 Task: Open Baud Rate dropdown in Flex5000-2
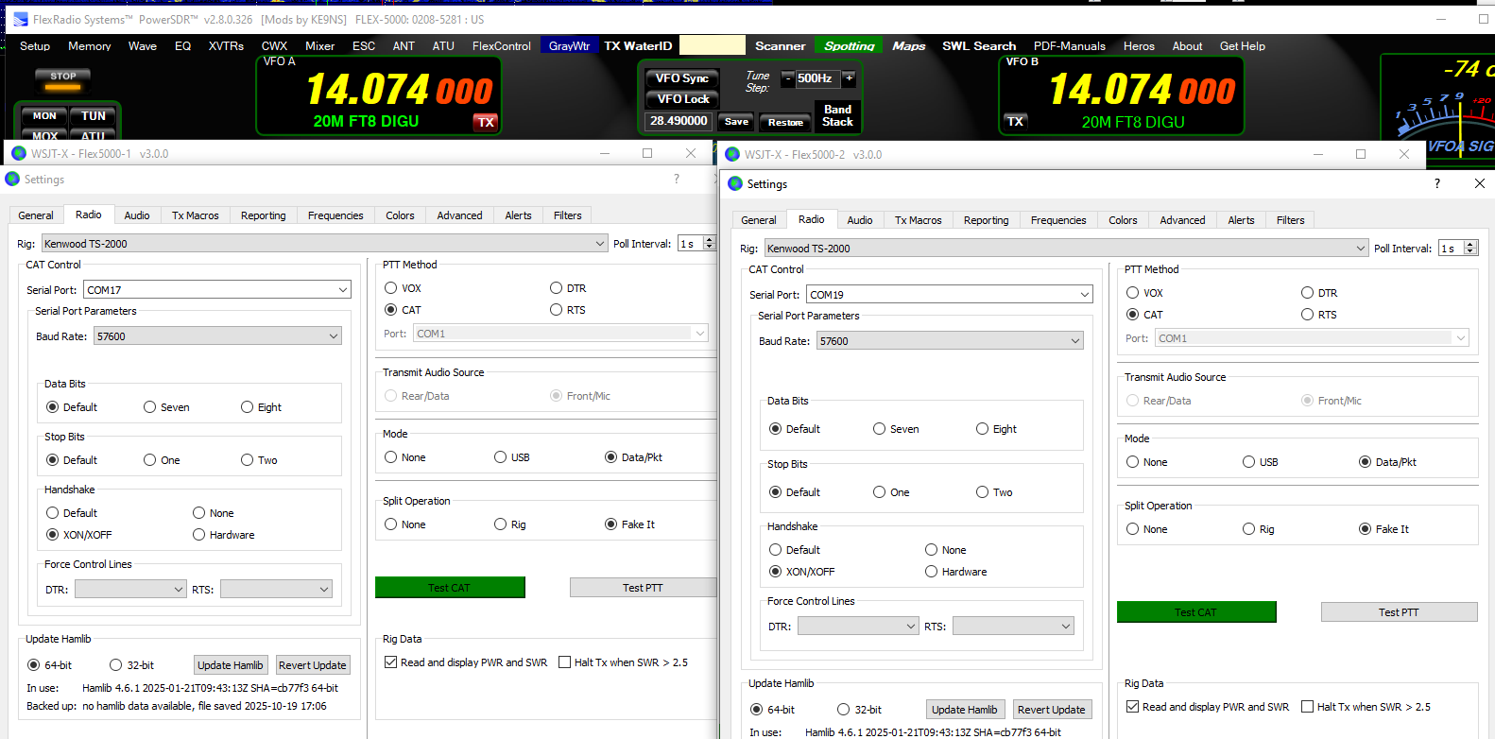pyautogui.click(x=950, y=341)
